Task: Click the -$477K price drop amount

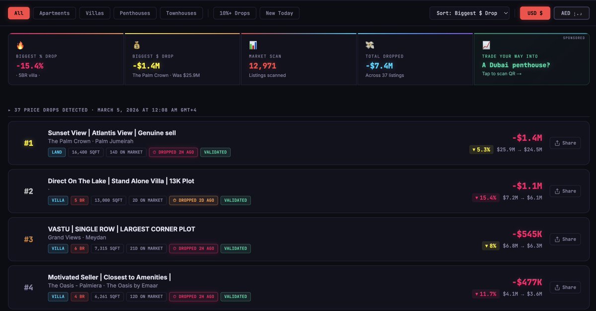Action: [527, 282]
